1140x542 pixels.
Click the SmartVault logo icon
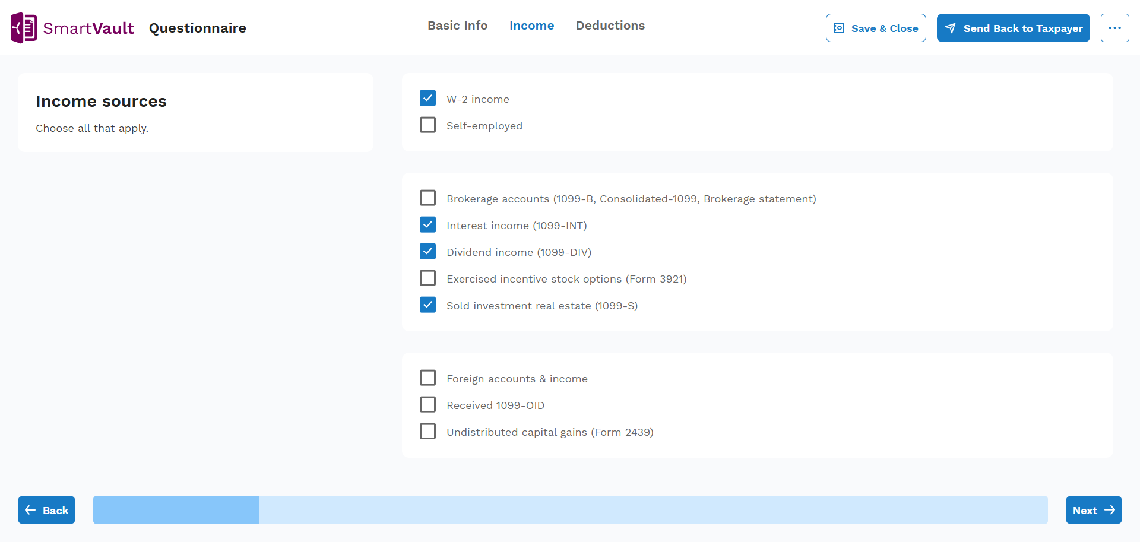(24, 28)
